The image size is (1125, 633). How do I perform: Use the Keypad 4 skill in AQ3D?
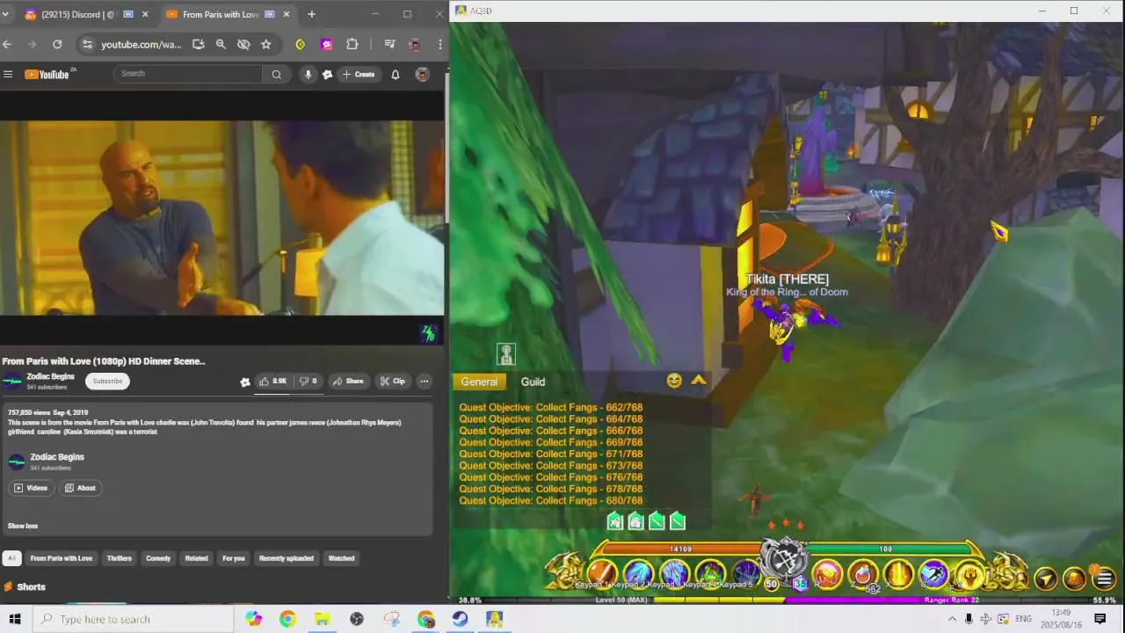[x=710, y=573]
